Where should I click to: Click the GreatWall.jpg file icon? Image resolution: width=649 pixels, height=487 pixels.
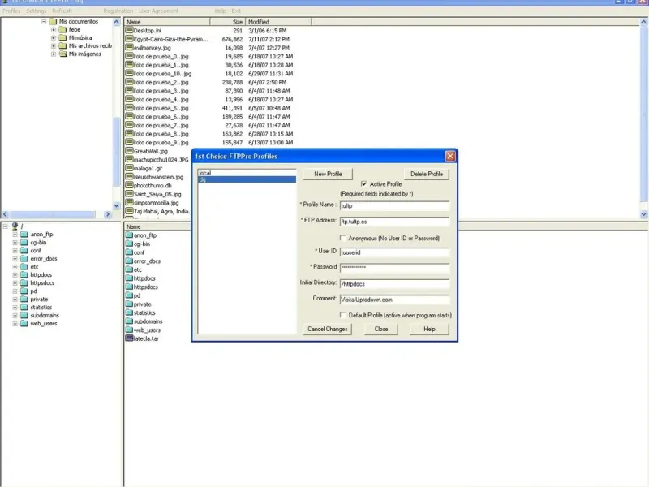(129, 151)
